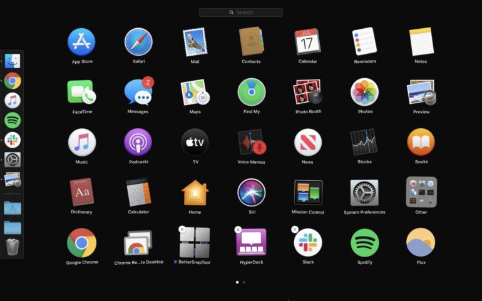
Task: Launch Safari from Launchpad
Action: point(138,42)
